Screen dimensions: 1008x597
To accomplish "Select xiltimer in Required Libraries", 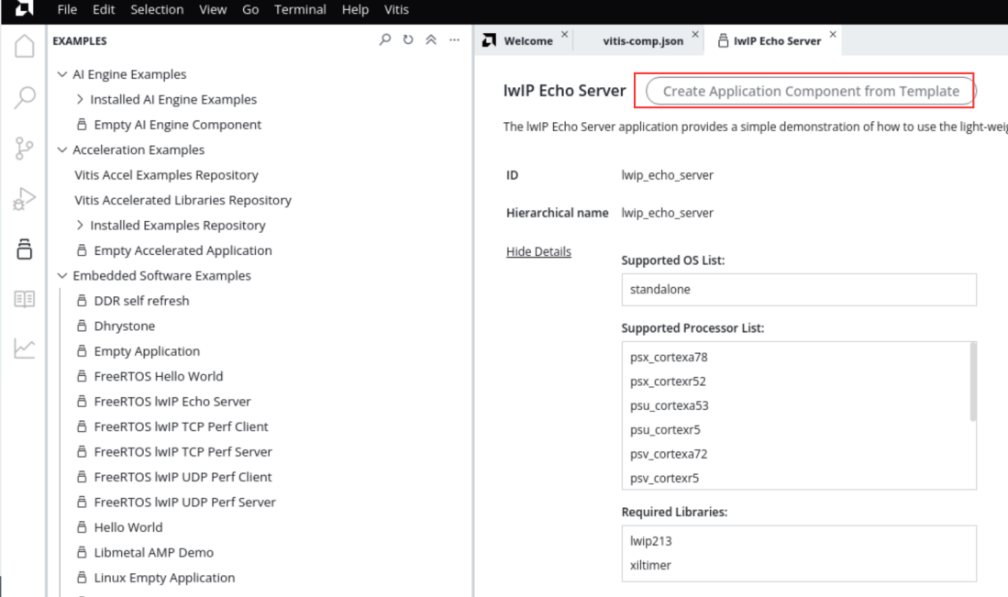I will 650,565.
